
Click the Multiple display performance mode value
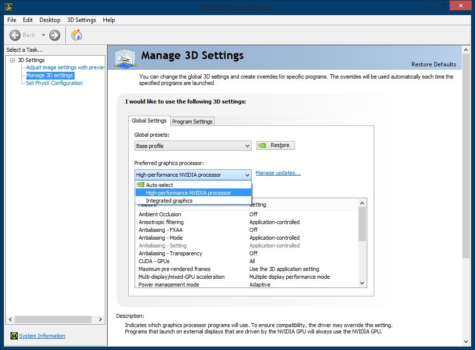(x=289, y=277)
